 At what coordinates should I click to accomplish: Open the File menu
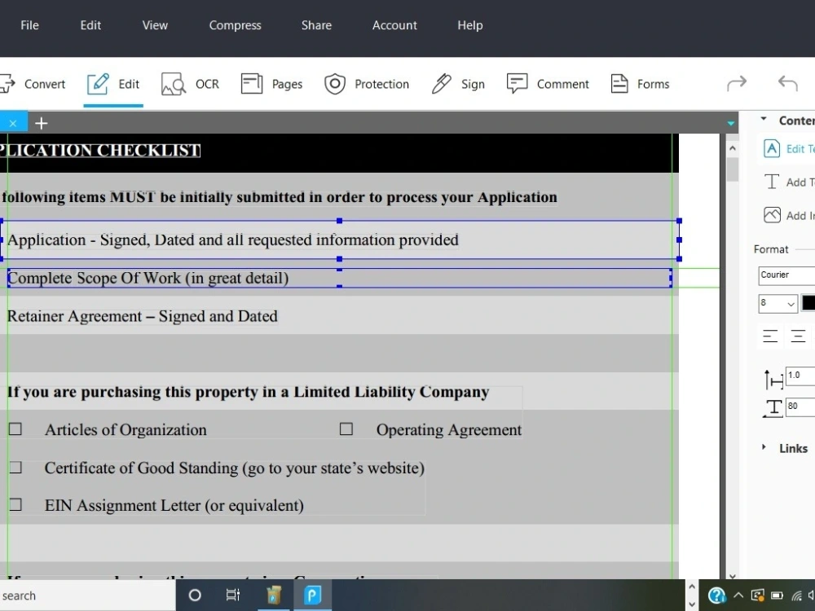pos(29,25)
